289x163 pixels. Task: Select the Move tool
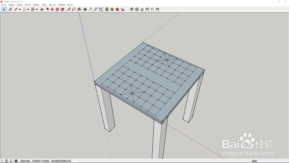52,10
